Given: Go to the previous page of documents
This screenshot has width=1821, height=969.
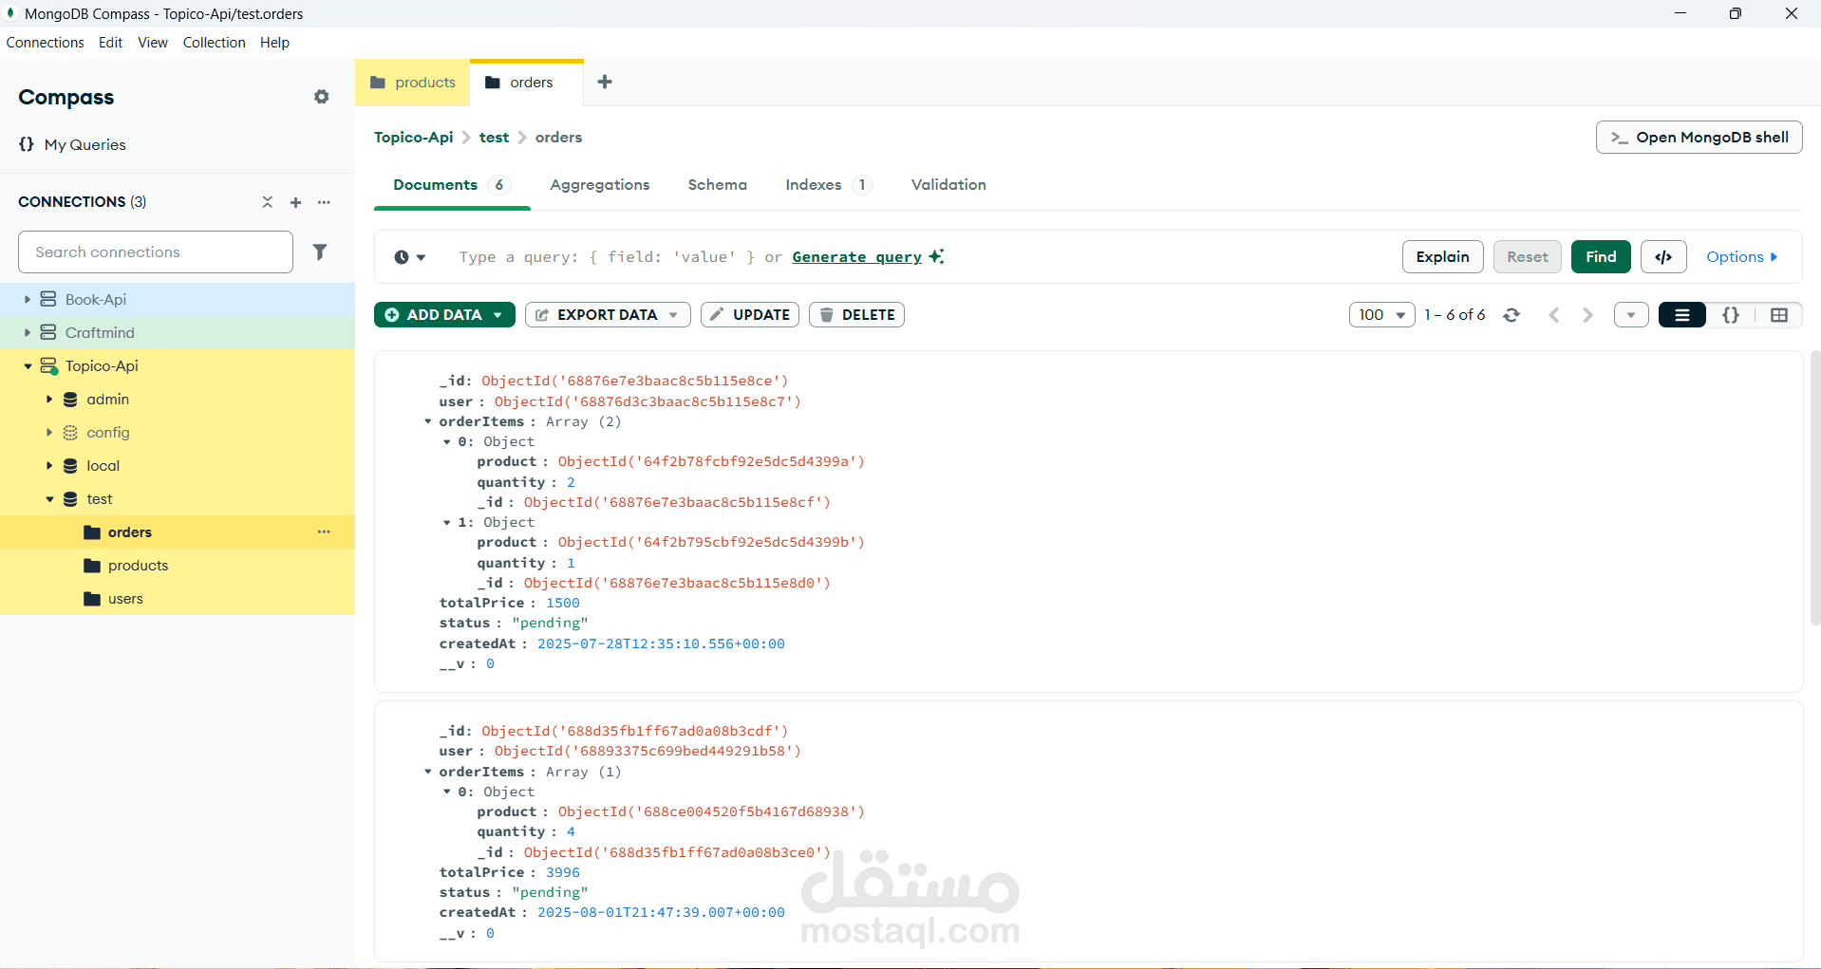Looking at the screenshot, I should tap(1553, 315).
